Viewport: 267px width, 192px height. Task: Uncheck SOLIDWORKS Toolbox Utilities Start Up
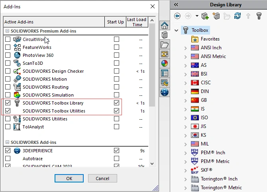(116, 111)
